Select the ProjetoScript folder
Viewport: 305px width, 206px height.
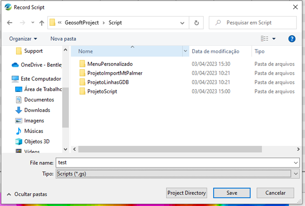point(102,91)
